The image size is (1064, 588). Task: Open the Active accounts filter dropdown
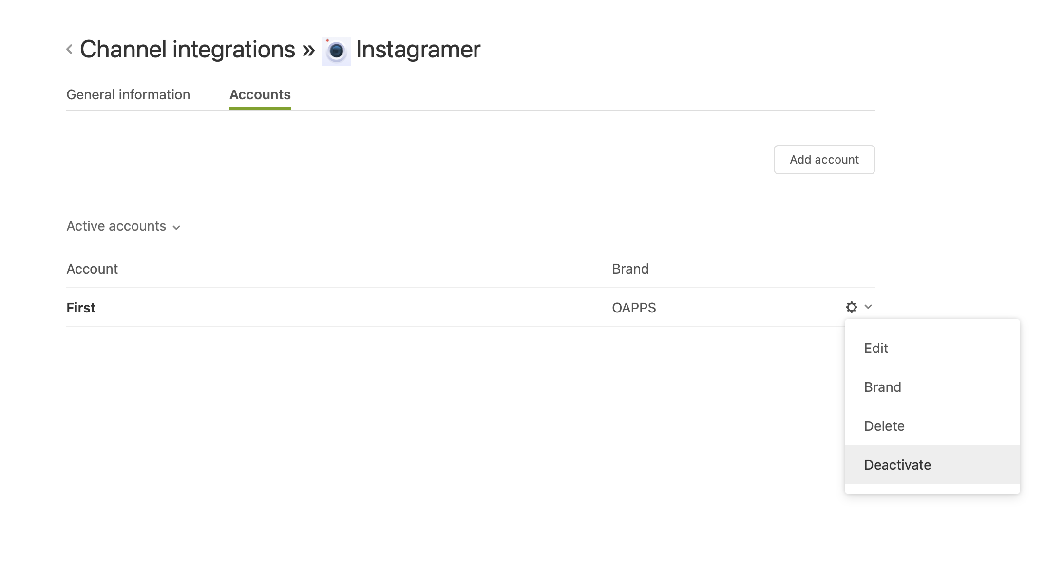point(123,226)
